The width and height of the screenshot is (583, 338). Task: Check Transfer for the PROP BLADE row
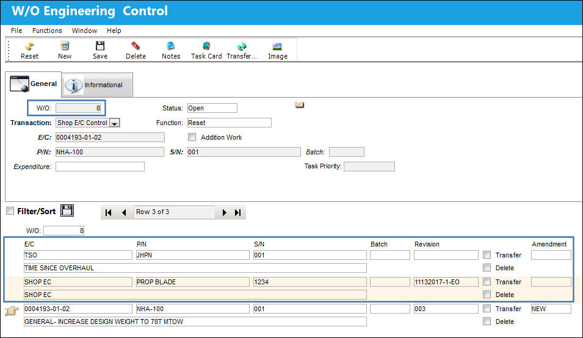tap(487, 281)
